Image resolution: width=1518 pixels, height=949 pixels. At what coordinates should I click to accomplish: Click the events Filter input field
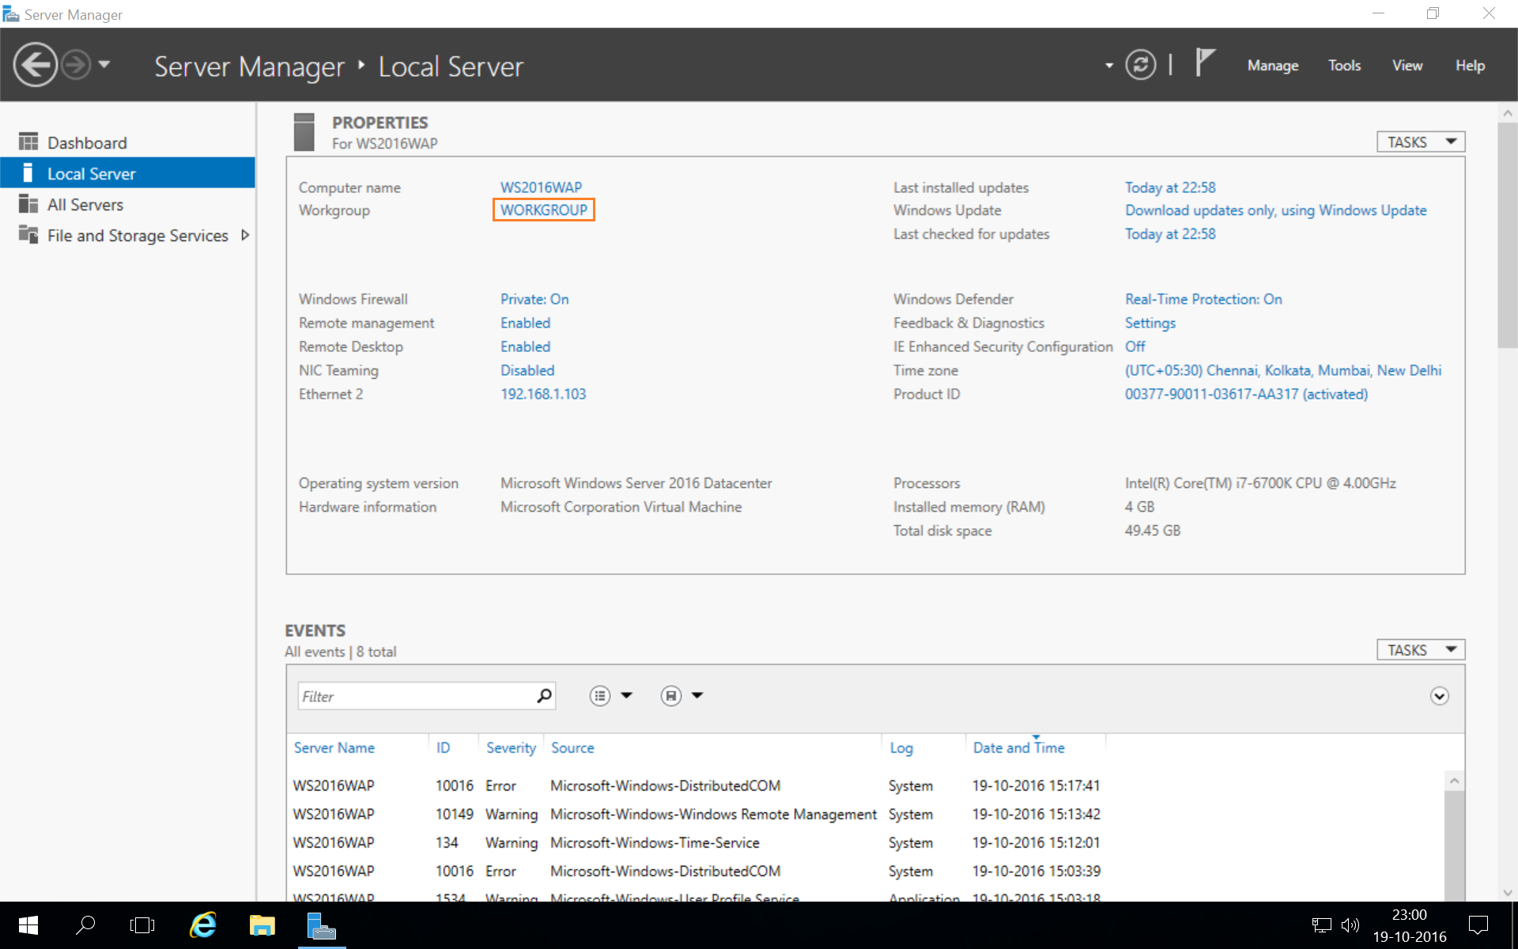click(417, 696)
